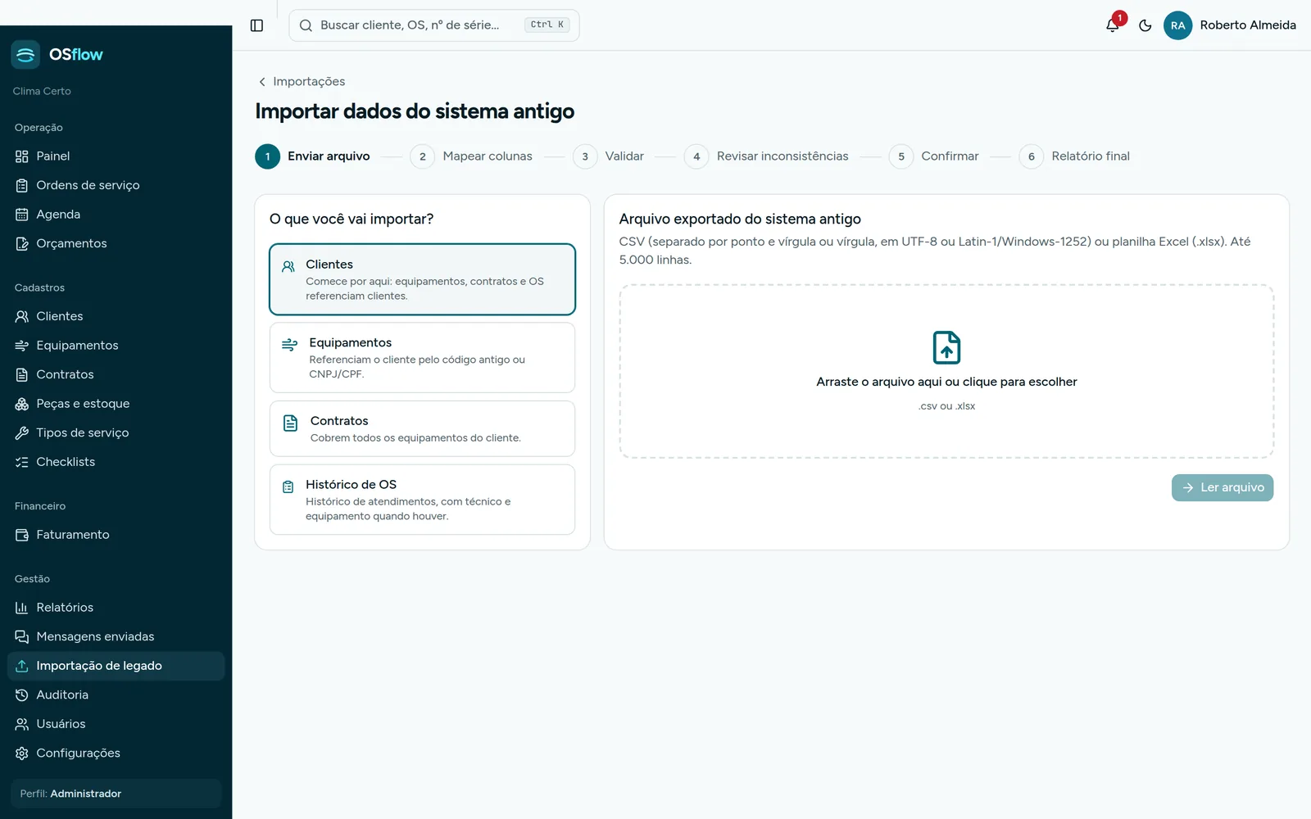Screen dimensions: 1311x819
Task: Open Importação de legado in the sidebar
Action: (116, 666)
